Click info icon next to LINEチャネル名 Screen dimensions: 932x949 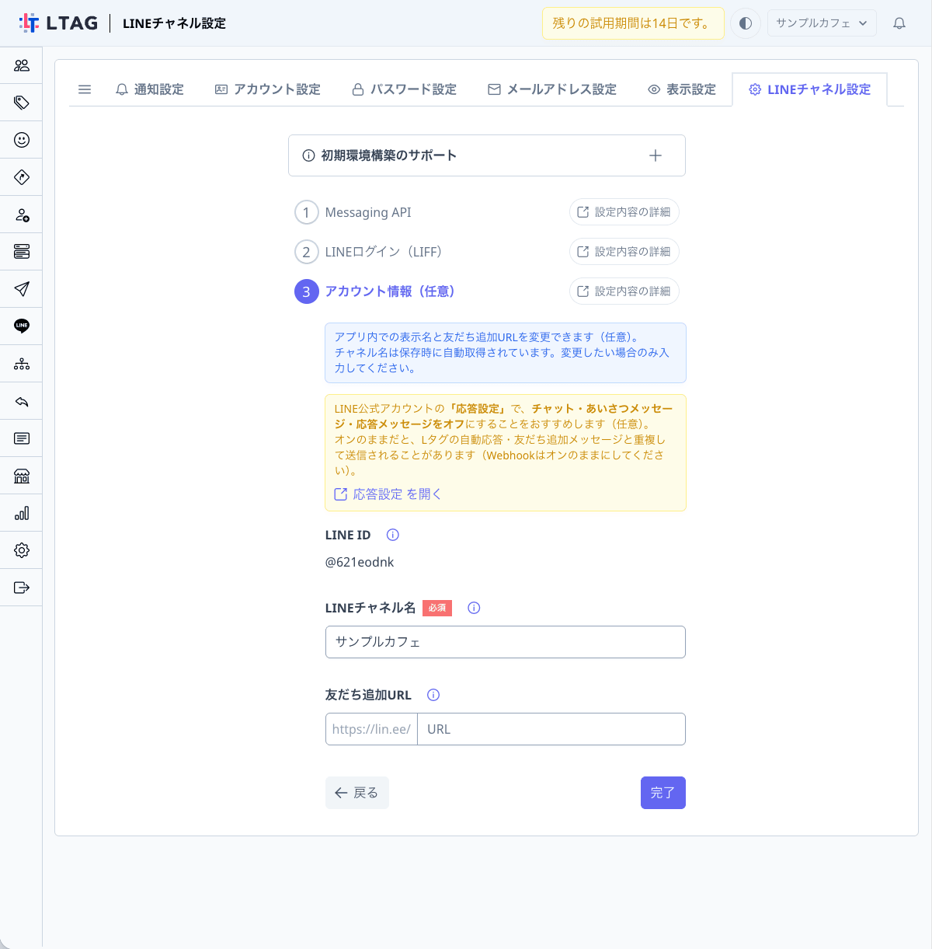474,608
